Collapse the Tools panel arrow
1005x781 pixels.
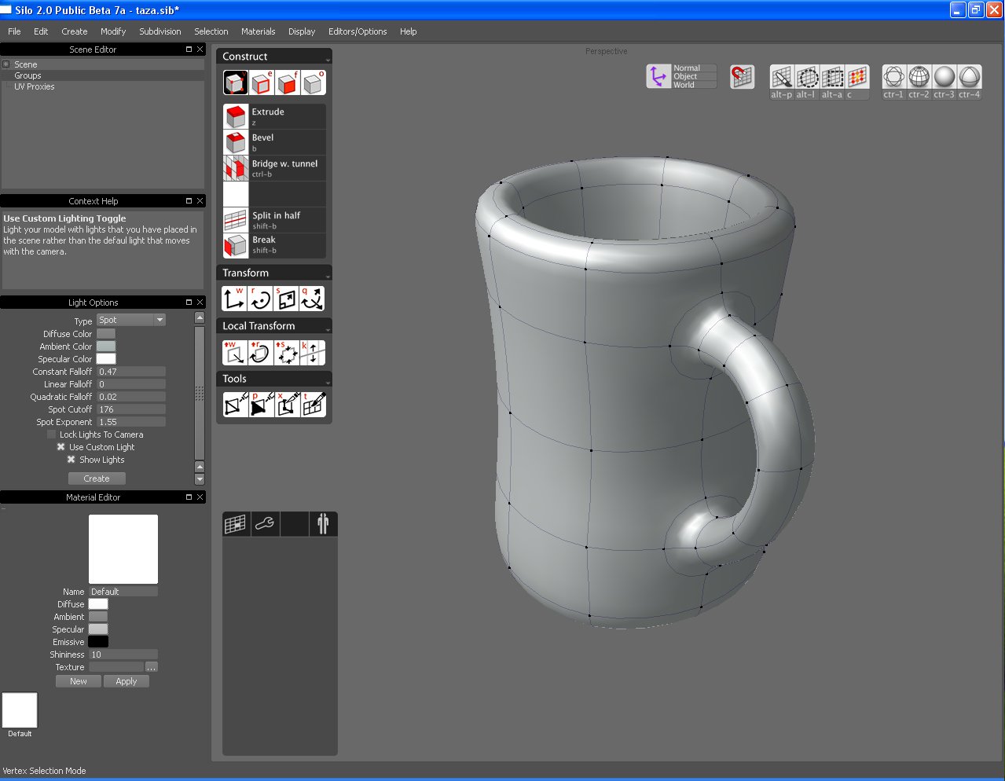pyautogui.click(x=328, y=381)
